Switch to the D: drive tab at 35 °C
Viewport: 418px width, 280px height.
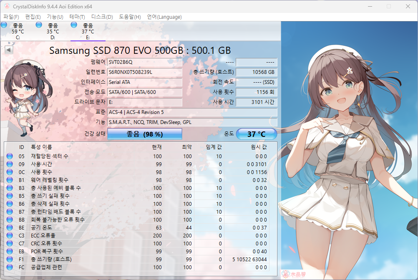tap(53, 31)
